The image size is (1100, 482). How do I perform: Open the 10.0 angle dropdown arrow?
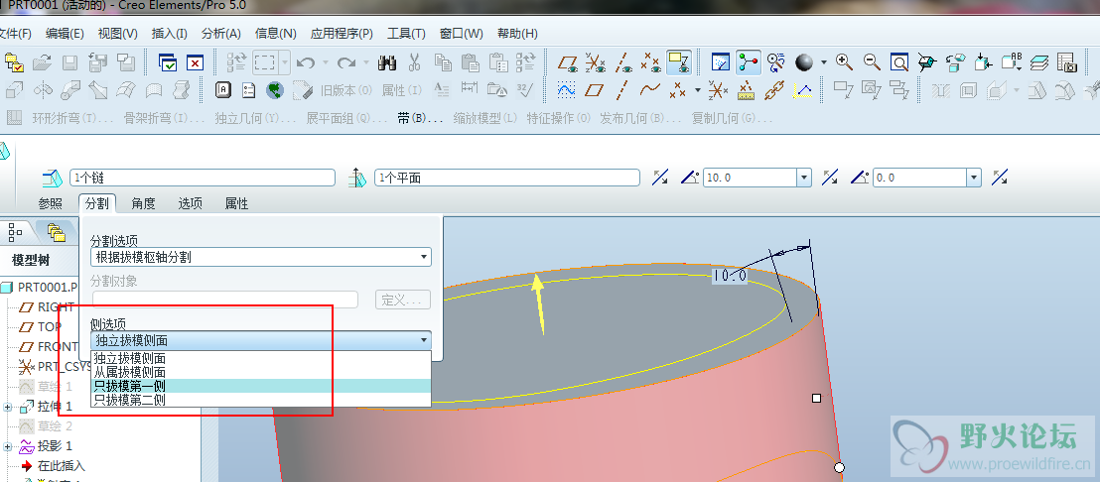point(805,178)
